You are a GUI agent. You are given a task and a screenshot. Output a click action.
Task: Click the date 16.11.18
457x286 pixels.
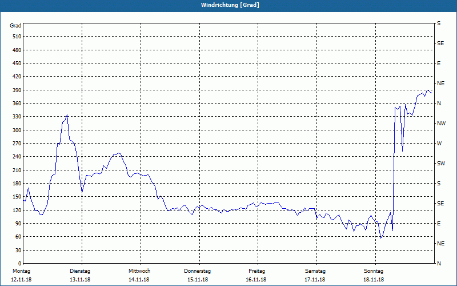tap(256, 280)
